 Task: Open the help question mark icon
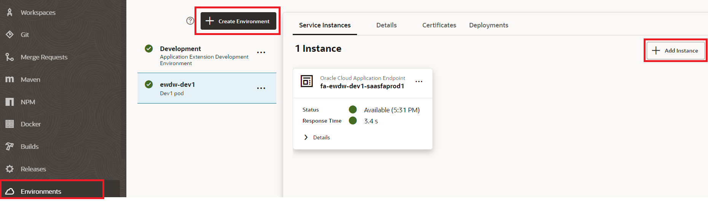(x=190, y=21)
